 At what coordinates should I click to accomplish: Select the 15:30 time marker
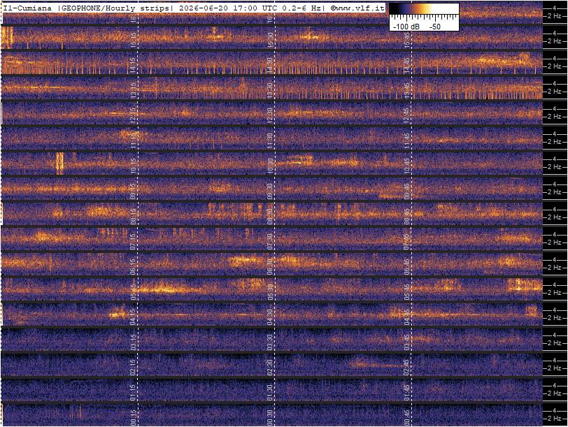coord(270,40)
